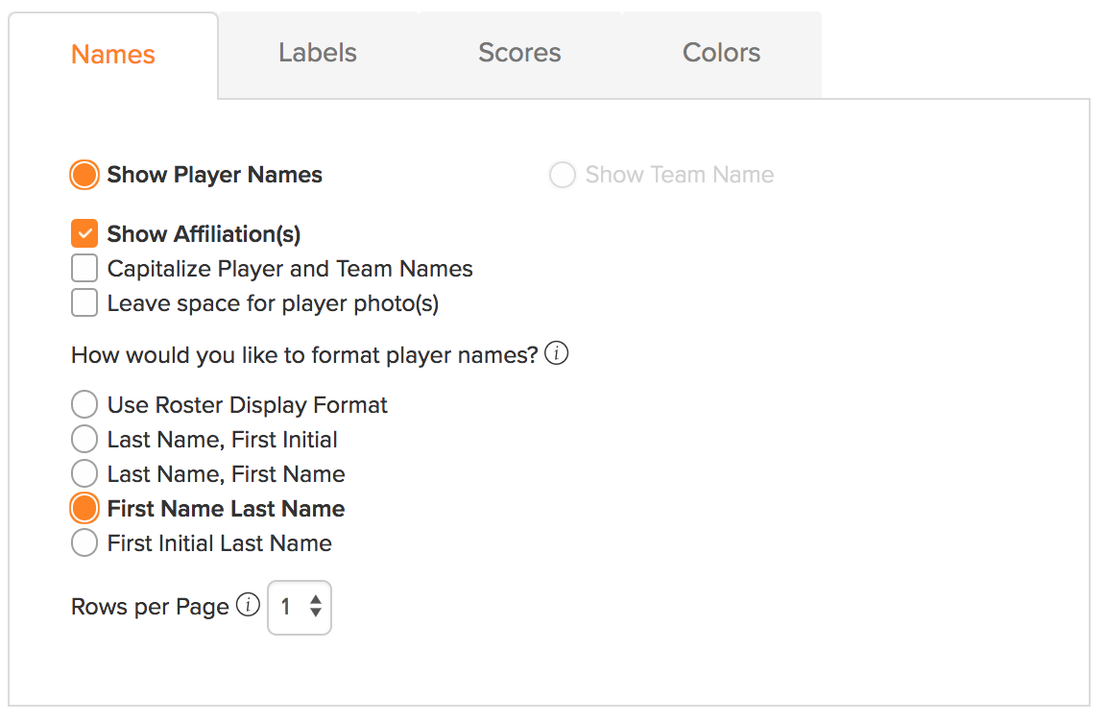Choose Last Name, First Initial format
Screen dimensions: 1106x722
tap(84, 440)
